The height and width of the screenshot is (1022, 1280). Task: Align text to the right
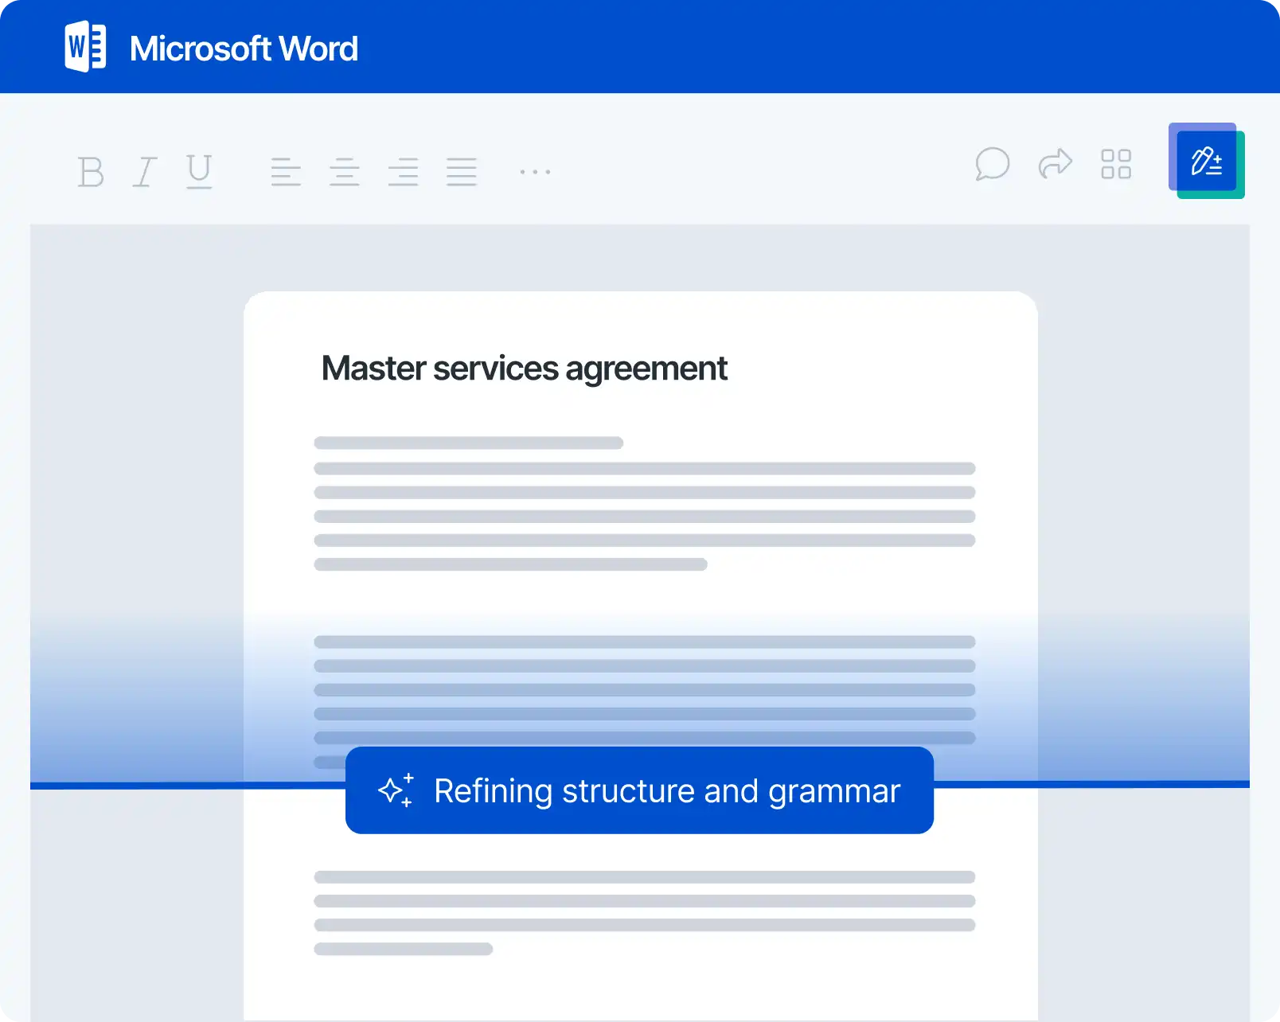pyautogui.click(x=403, y=171)
